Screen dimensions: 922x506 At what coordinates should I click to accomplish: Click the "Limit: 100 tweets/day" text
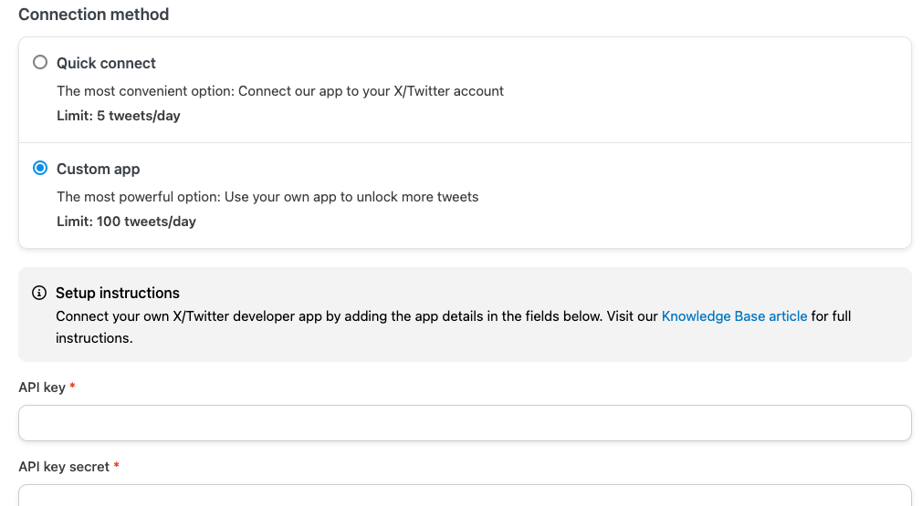pyautogui.click(x=126, y=222)
